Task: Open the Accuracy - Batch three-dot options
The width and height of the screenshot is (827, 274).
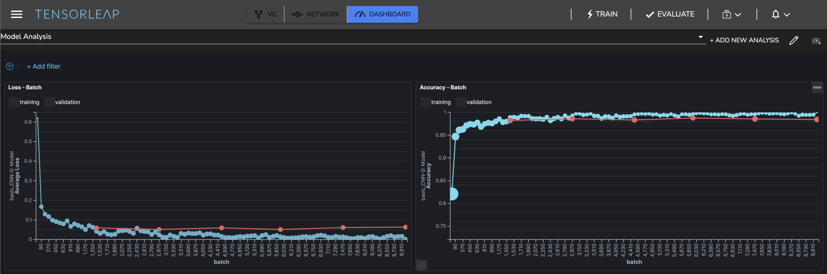Action: (817, 87)
